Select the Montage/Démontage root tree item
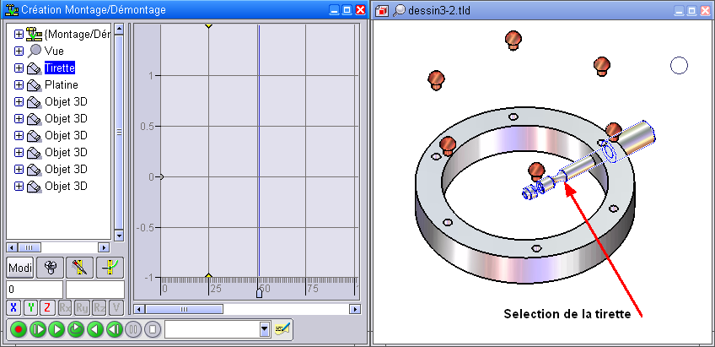This screenshot has height=347, width=715. point(76,35)
